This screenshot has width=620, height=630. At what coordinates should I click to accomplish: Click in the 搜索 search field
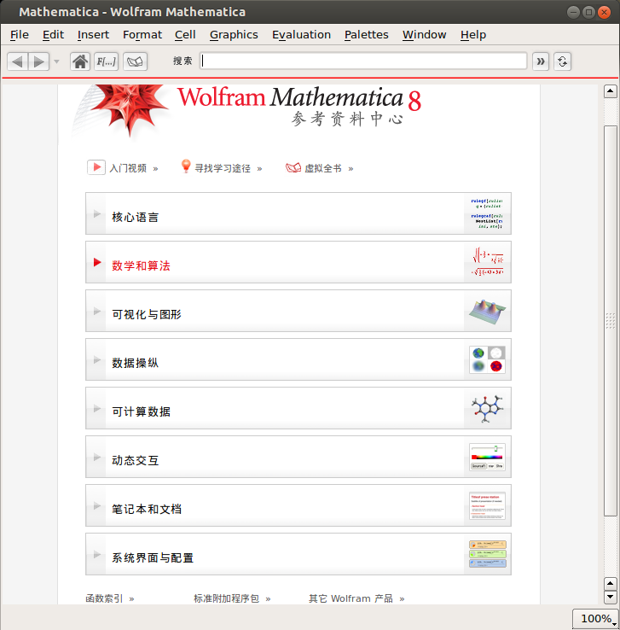click(x=363, y=61)
